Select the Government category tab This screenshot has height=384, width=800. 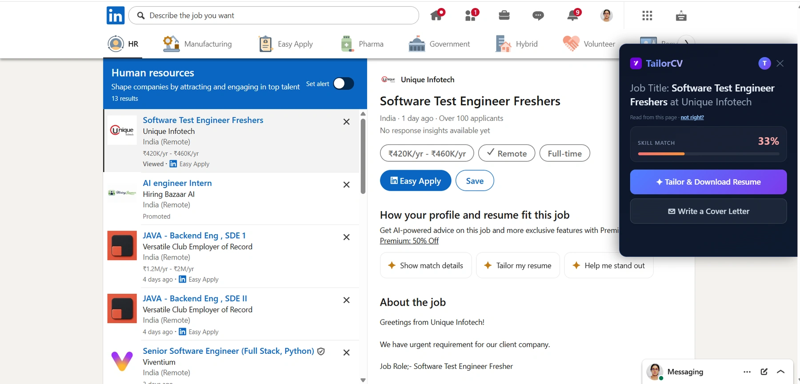pos(439,44)
